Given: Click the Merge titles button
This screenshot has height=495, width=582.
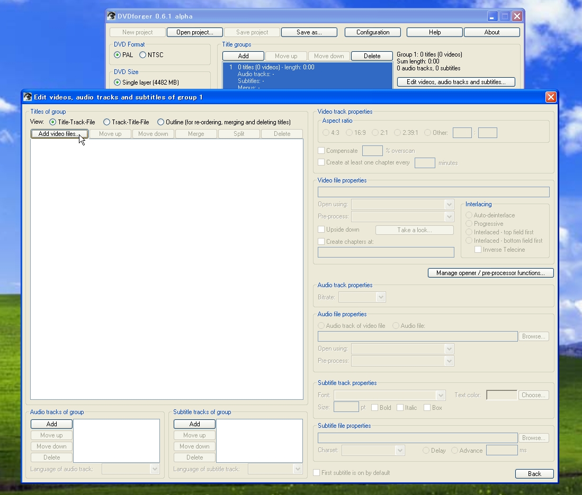Looking at the screenshot, I should pyautogui.click(x=196, y=134).
